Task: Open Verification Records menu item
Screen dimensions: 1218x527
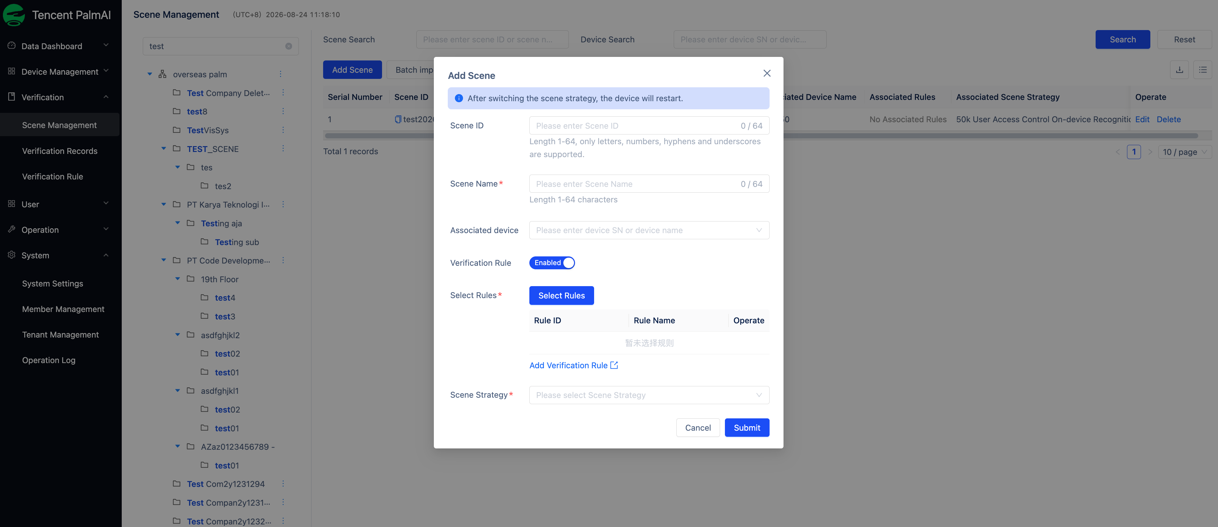Action: (x=60, y=151)
